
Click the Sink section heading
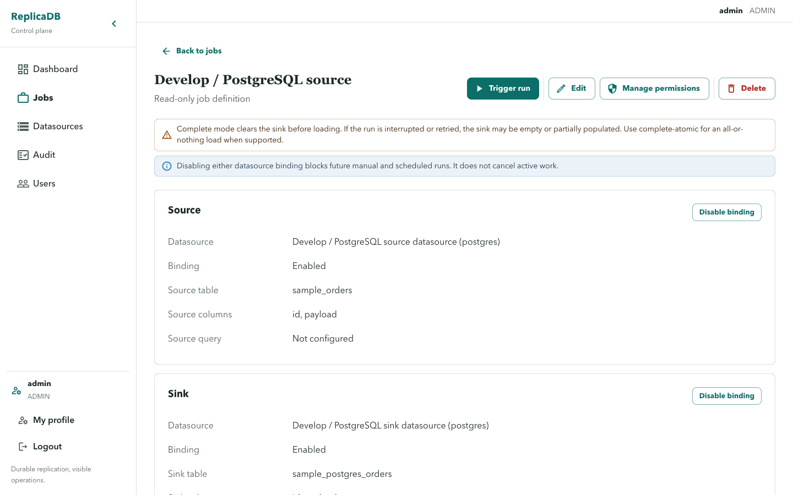coord(178,394)
